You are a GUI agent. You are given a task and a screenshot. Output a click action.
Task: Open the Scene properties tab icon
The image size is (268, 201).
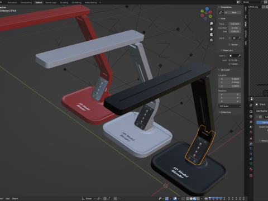point(251,127)
